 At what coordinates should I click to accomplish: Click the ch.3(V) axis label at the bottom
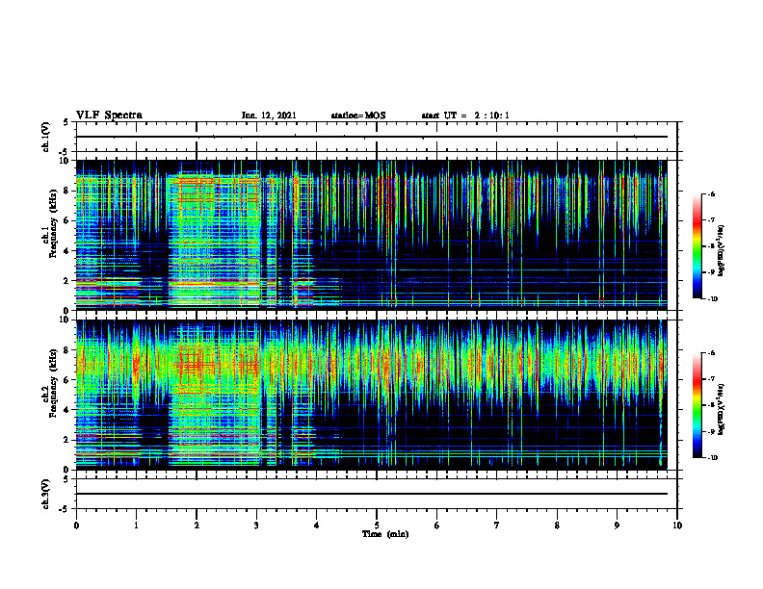tap(45, 494)
